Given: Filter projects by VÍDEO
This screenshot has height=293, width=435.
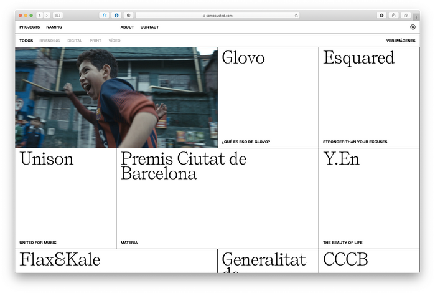Looking at the screenshot, I should tap(115, 41).
